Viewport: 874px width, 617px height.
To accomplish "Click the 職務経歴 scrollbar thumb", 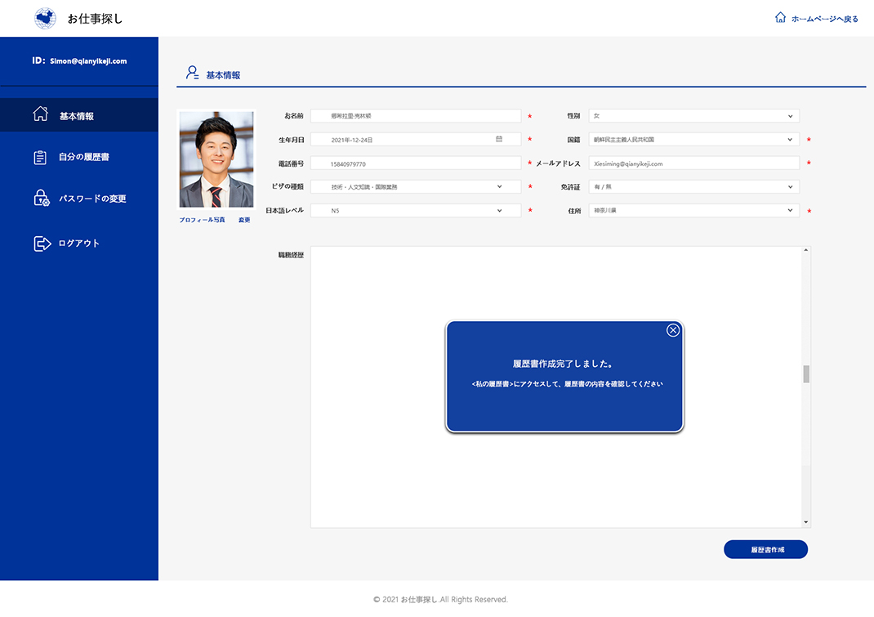I will click(x=806, y=374).
